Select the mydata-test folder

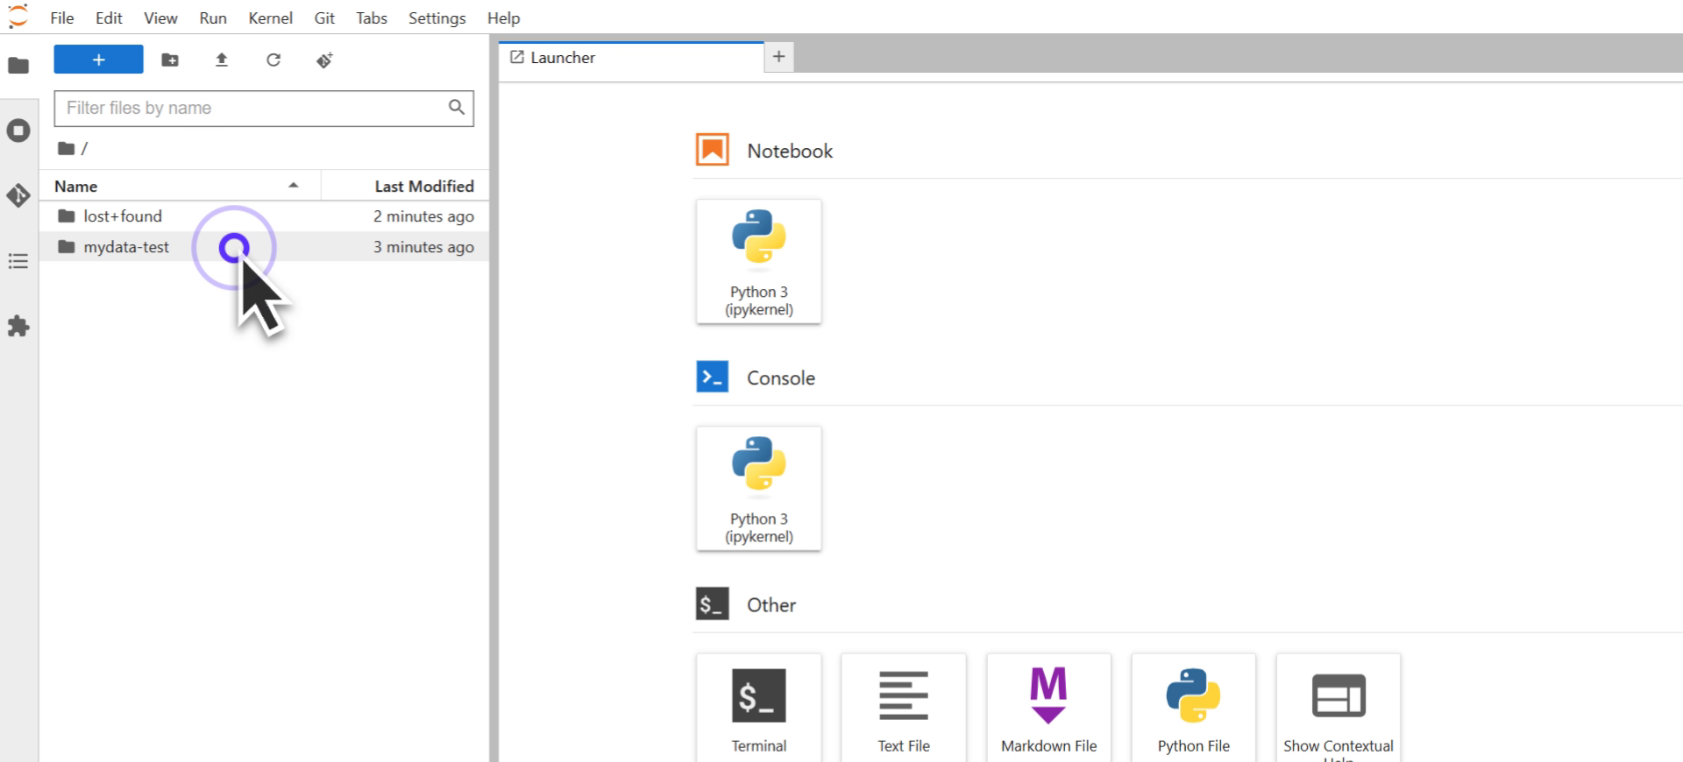[264, 247]
